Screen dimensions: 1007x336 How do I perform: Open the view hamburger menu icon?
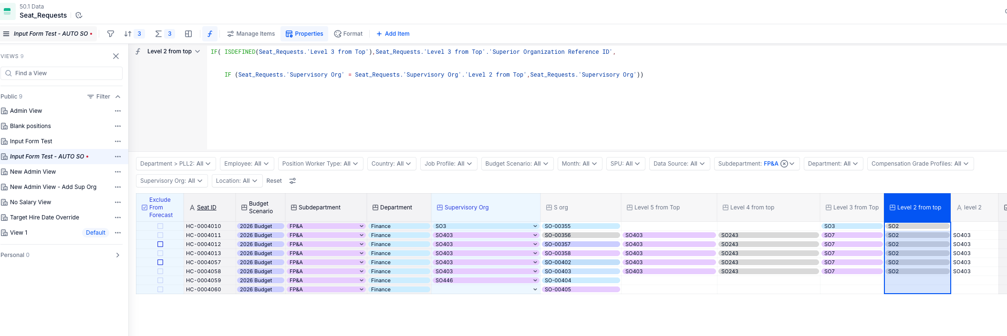point(6,34)
